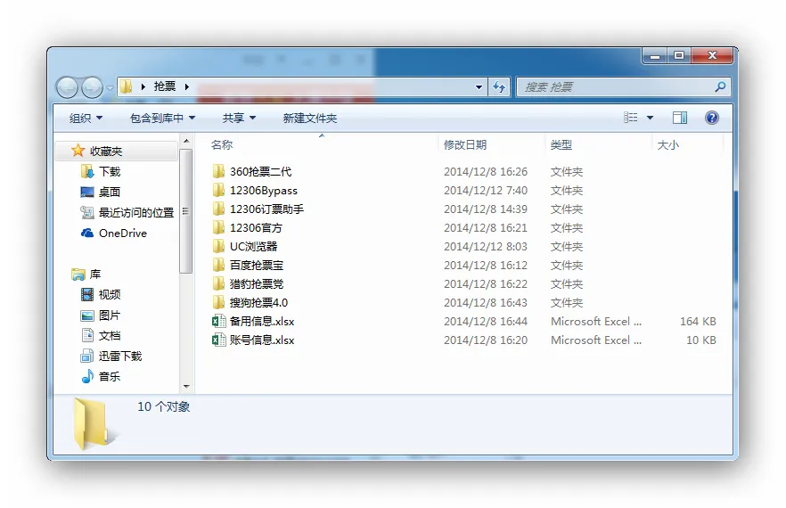Image resolution: width=786 pixels, height=508 pixels.
Task: Sort by 名称 column header
Action: [222, 145]
